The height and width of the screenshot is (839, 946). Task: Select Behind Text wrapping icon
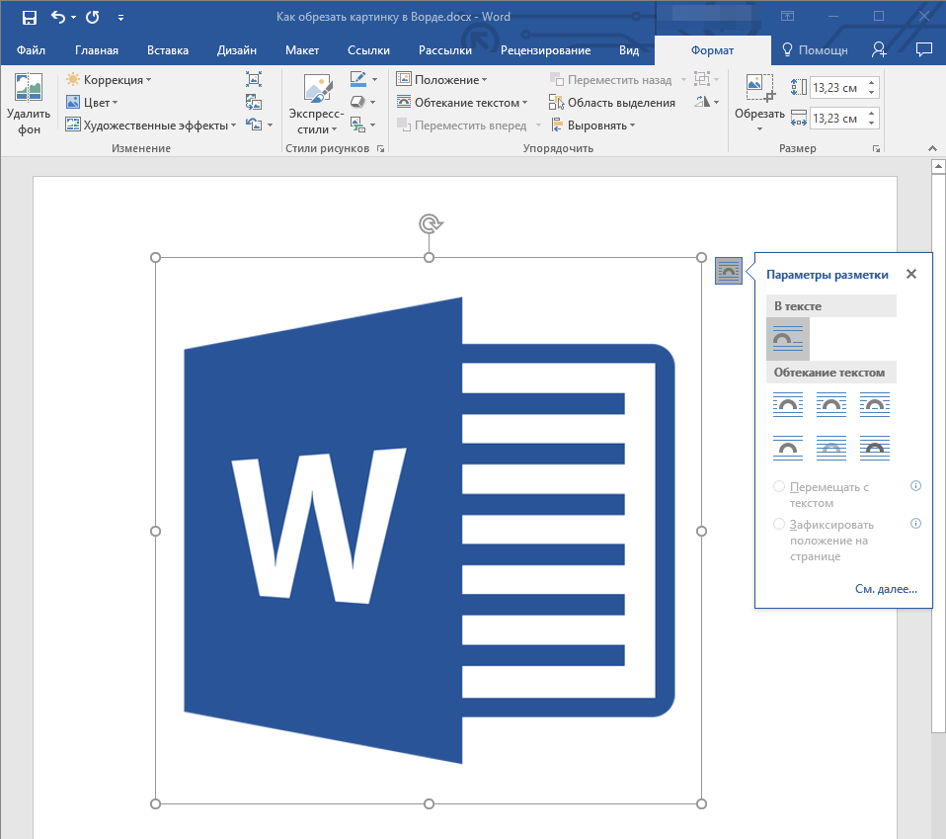(831, 448)
